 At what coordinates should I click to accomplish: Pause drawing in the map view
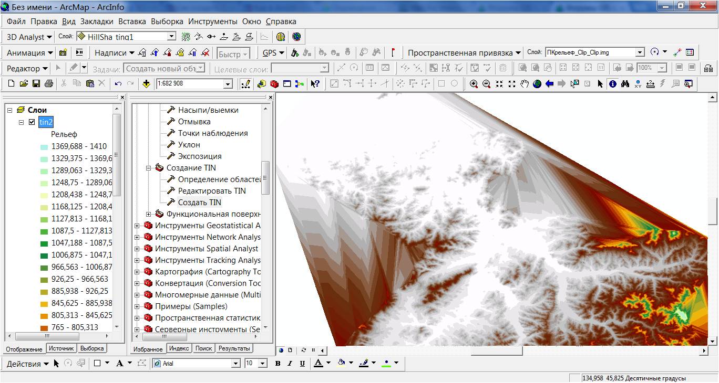coord(314,350)
